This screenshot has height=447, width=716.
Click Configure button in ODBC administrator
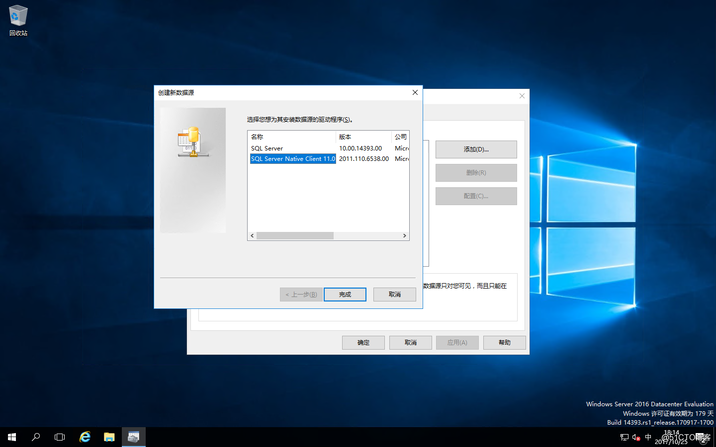pyautogui.click(x=476, y=196)
